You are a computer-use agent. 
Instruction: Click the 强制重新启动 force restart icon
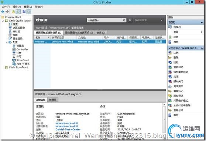point(170,72)
